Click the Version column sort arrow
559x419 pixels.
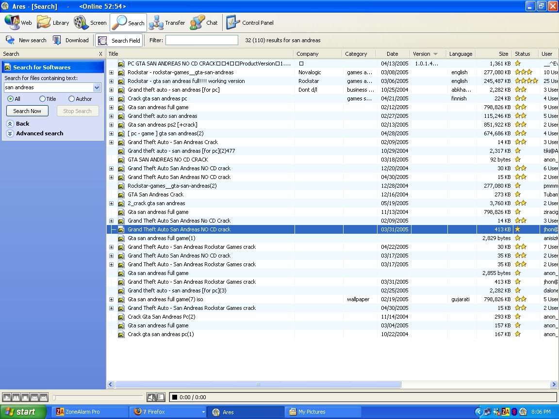pos(435,54)
